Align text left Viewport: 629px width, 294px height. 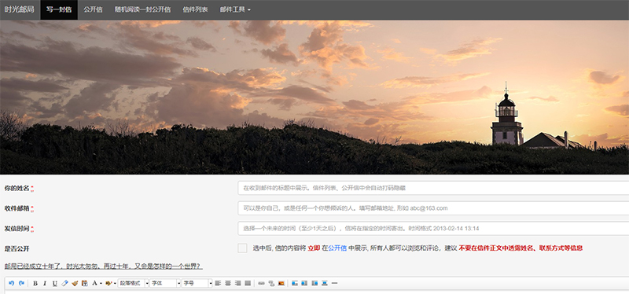coord(218,283)
